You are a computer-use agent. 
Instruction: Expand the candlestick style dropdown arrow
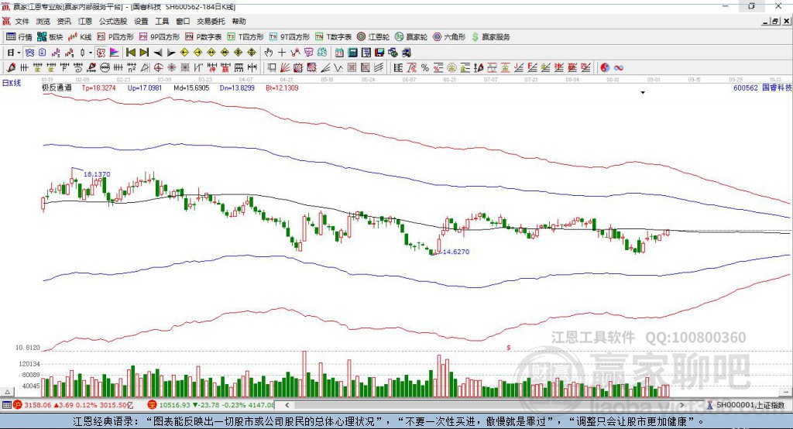[91, 53]
